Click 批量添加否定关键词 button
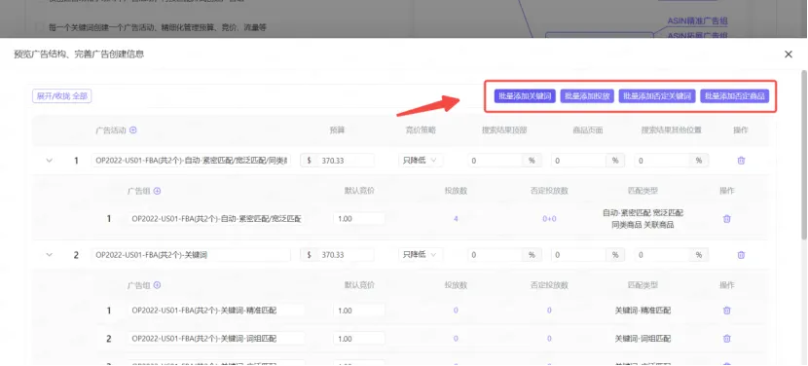The image size is (808, 366). (657, 96)
